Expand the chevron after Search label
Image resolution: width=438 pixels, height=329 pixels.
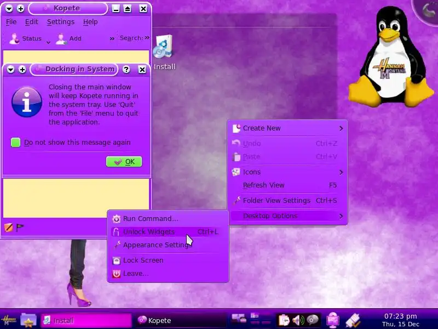click(147, 37)
